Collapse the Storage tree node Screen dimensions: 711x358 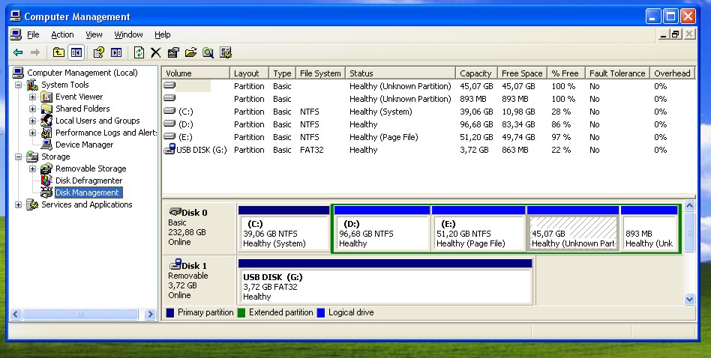coord(18,157)
